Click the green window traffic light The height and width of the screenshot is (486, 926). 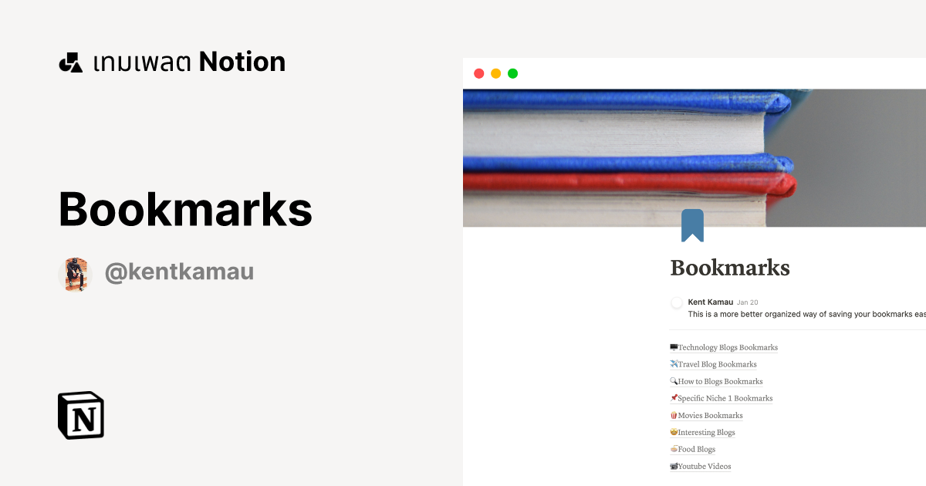[512, 73]
